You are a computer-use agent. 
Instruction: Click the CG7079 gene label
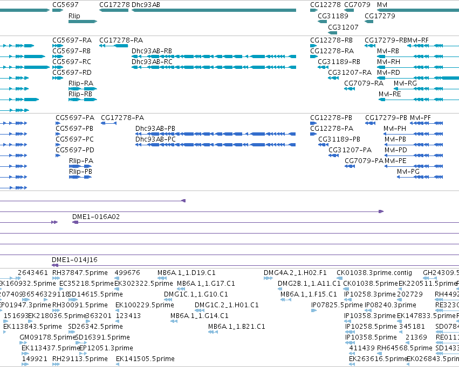point(357,5)
